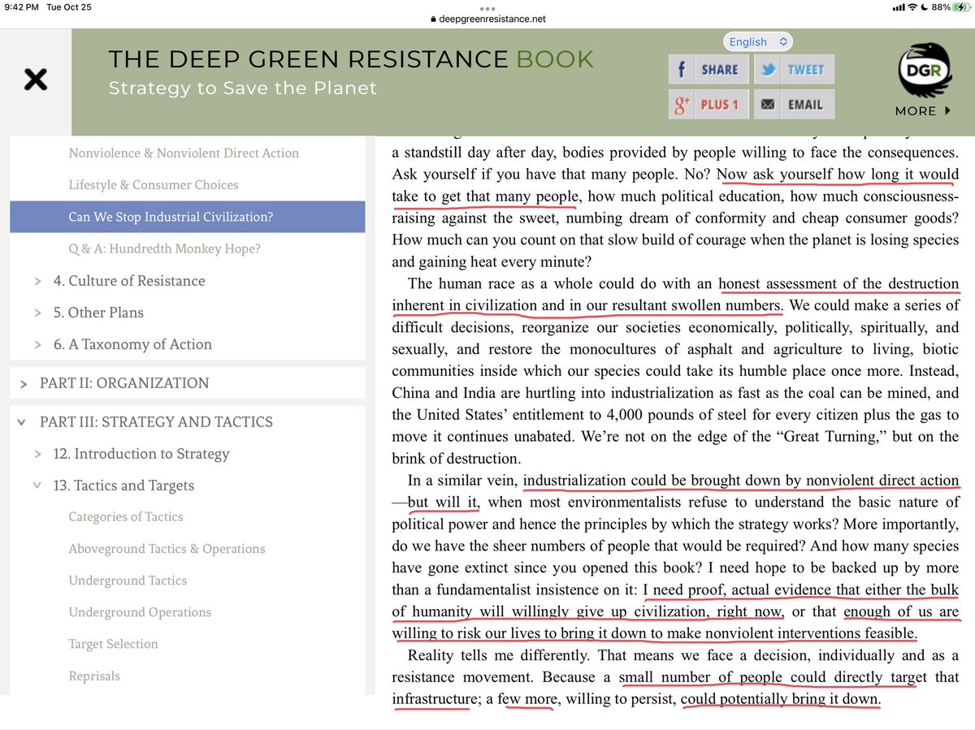The width and height of the screenshot is (975, 730).
Task: Tap the deepgreenresistance.net address bar
Action: point(487,19)
